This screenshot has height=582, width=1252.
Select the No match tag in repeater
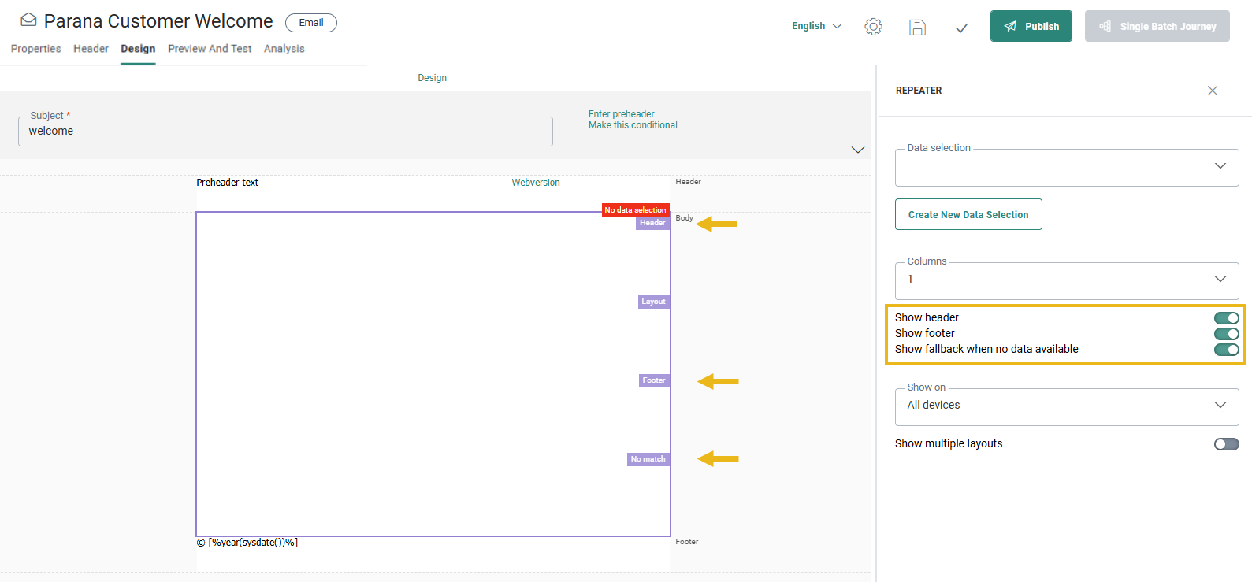[648, 459]
